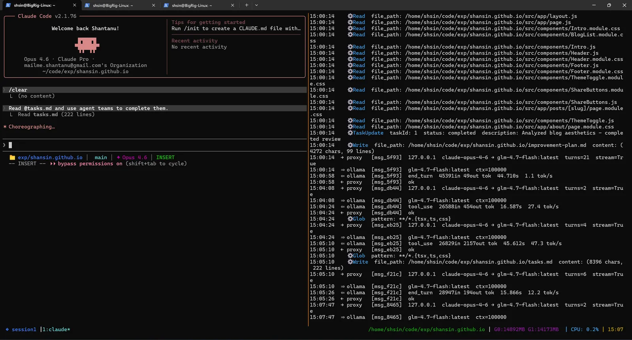Restore down the terminal window
Image resolution: width=632 pixels, height=340 pixels.
(609, 5)
